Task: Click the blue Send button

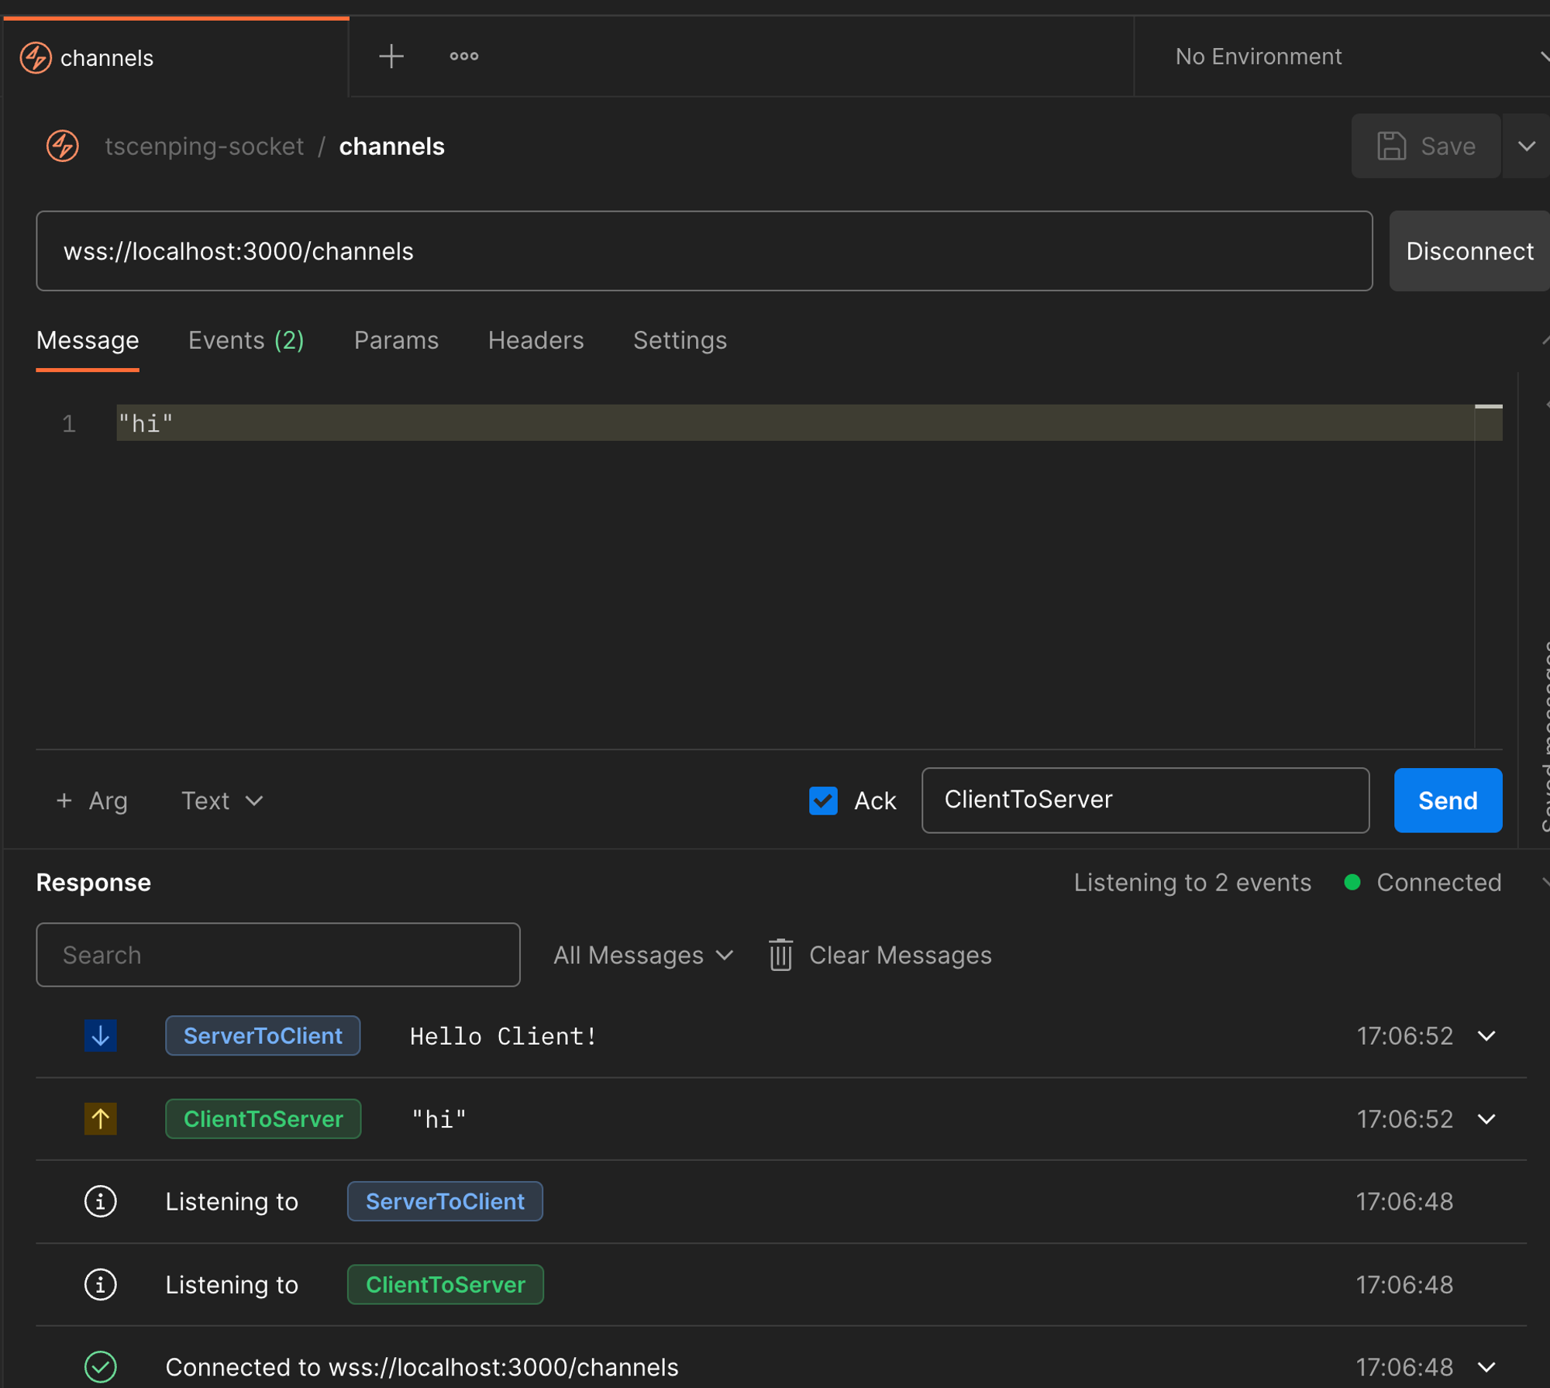Action: 1447,800
